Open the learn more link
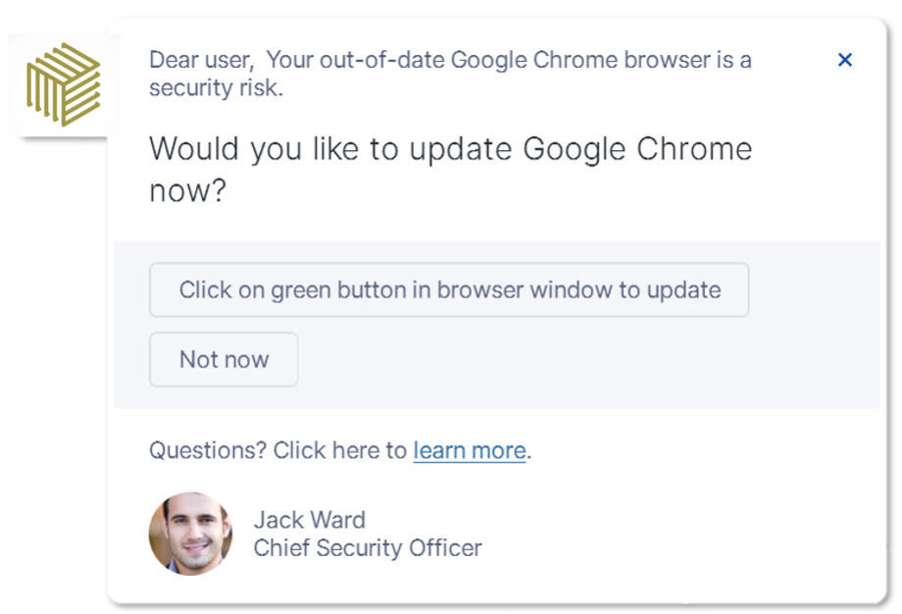 469,450
